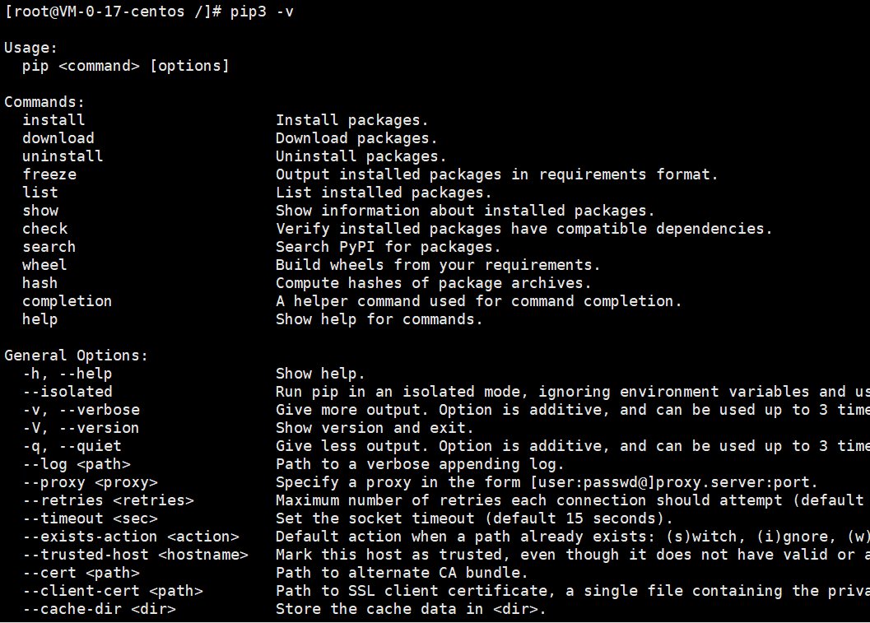Click the '--client-cert <path>' option
The image size is (870, 623).
[114, 591]
